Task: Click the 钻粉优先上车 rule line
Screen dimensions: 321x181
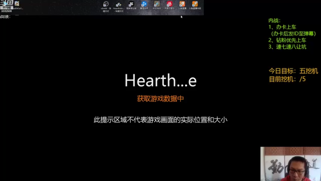Action: pos(287,40)
